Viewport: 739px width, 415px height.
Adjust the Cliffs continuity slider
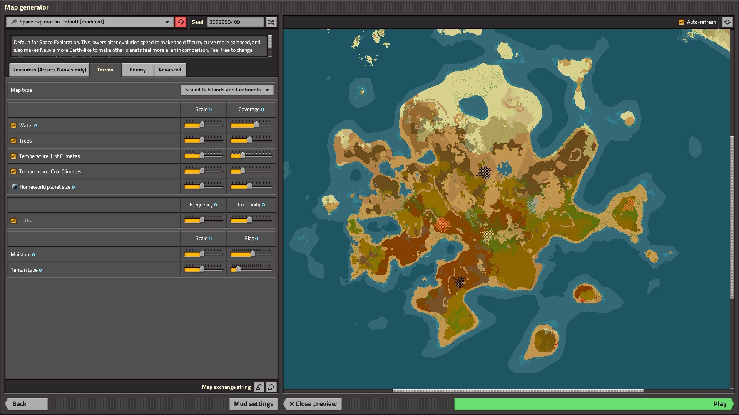[x=251, y=220]
